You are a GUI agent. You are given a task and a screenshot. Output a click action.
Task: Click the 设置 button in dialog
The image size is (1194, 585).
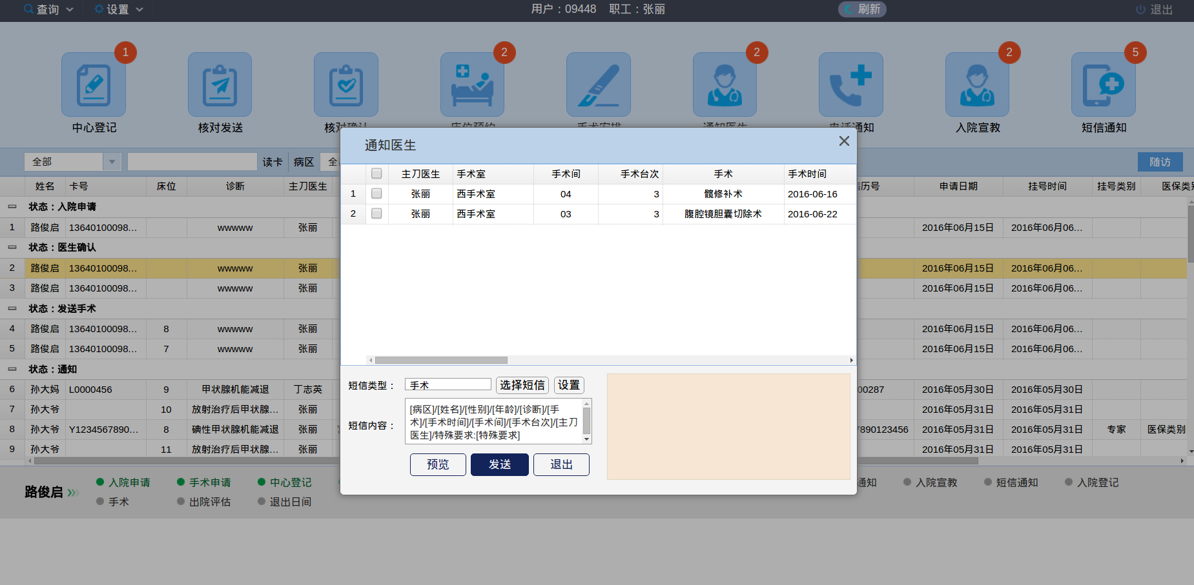click(569, 385)
